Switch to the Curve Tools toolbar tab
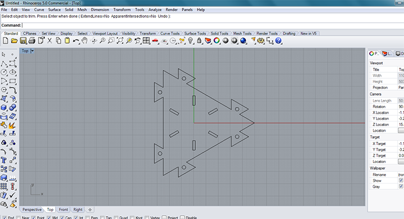 click(x=170, y=34)
